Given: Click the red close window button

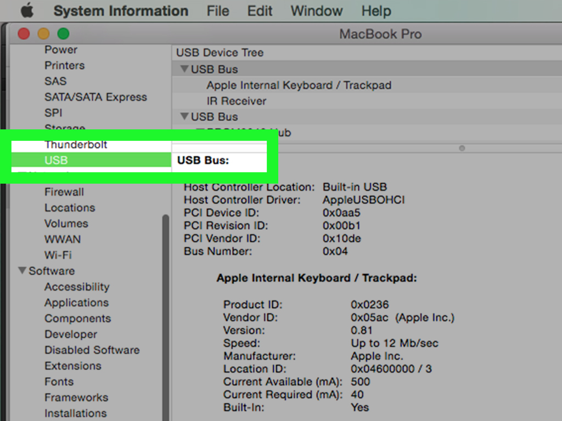Looking at the screenshot, I should [x=24, y=33].
